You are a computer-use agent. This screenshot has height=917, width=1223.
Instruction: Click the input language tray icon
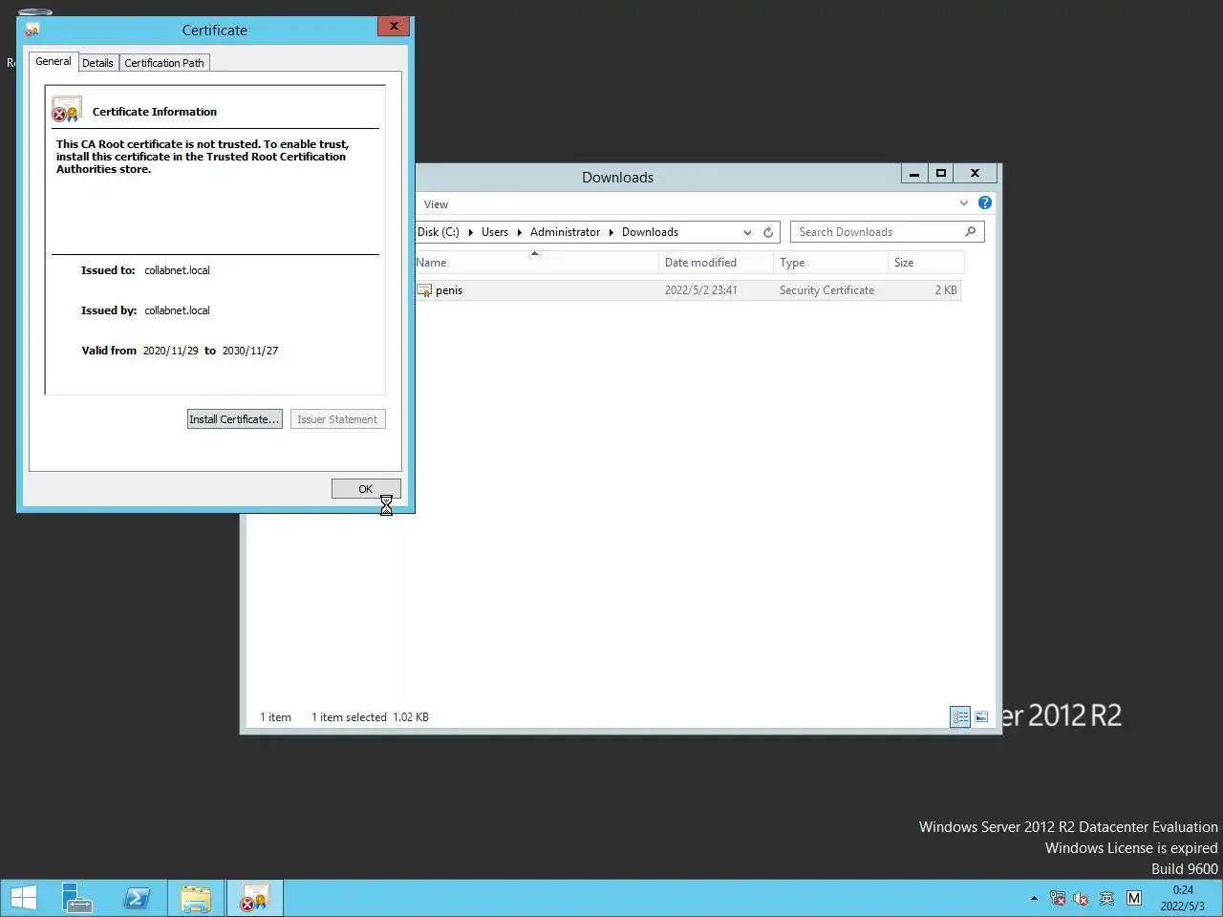(x=1106, y=898)
